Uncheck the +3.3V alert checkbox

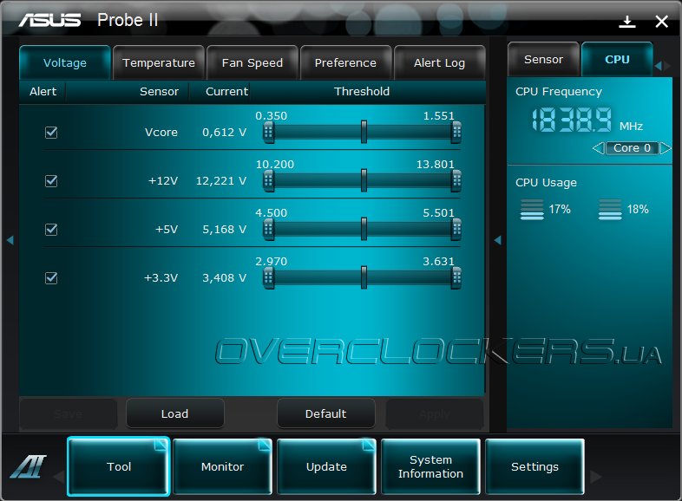tap(51, 278)
